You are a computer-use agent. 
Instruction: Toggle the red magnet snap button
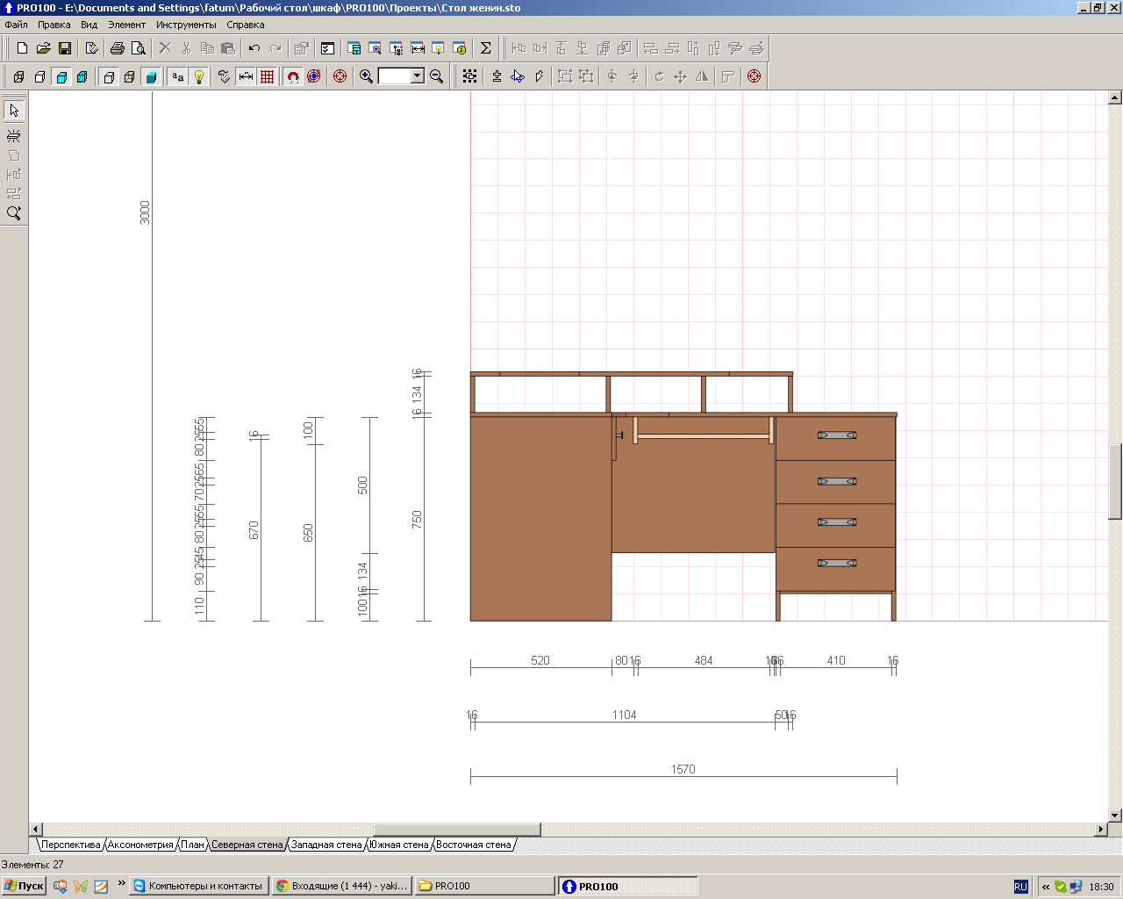coord(293,76)
